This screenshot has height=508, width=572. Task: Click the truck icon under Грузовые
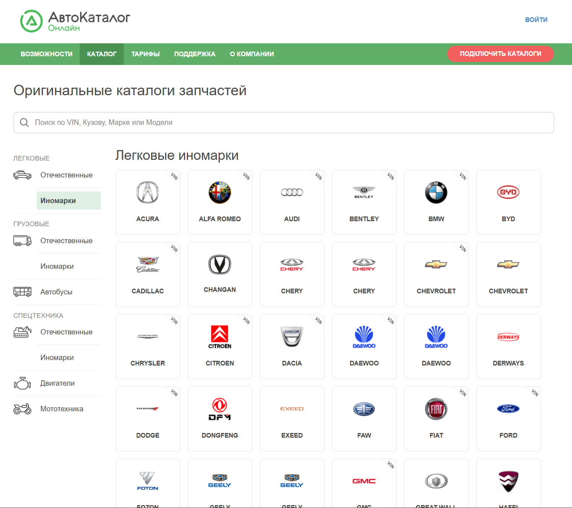pos(22,241)
